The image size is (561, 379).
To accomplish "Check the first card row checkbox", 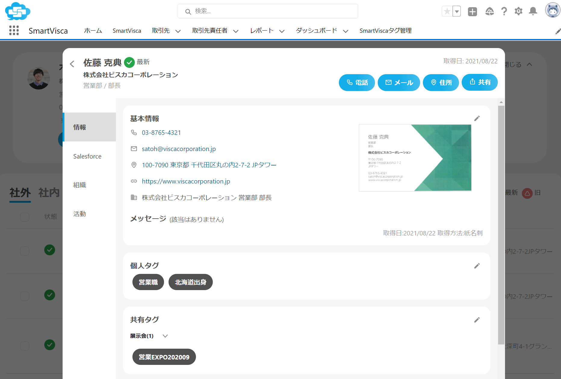I will coord(25,251).
